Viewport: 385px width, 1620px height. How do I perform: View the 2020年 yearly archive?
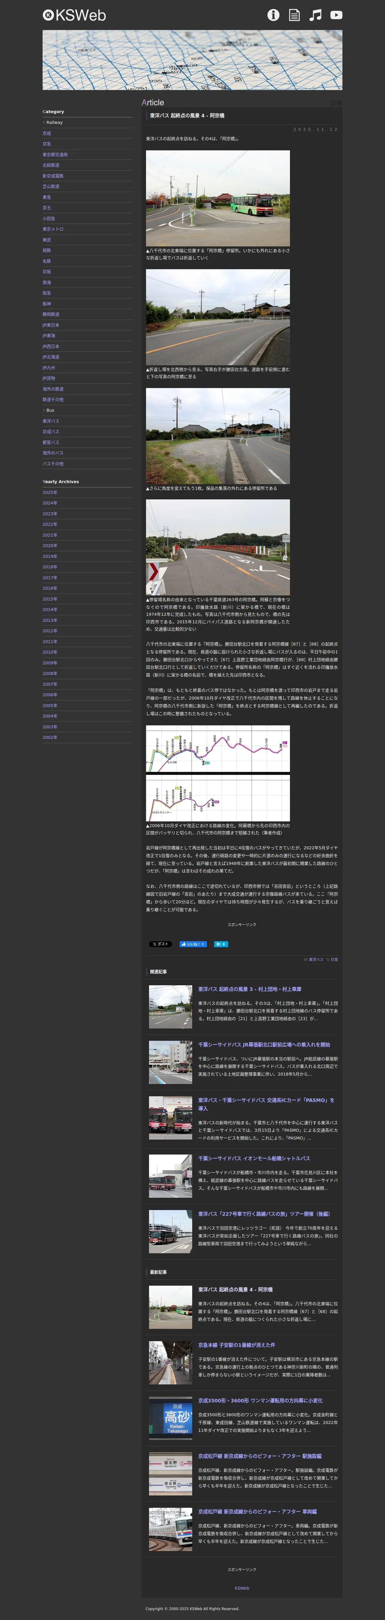pos(50,546)
